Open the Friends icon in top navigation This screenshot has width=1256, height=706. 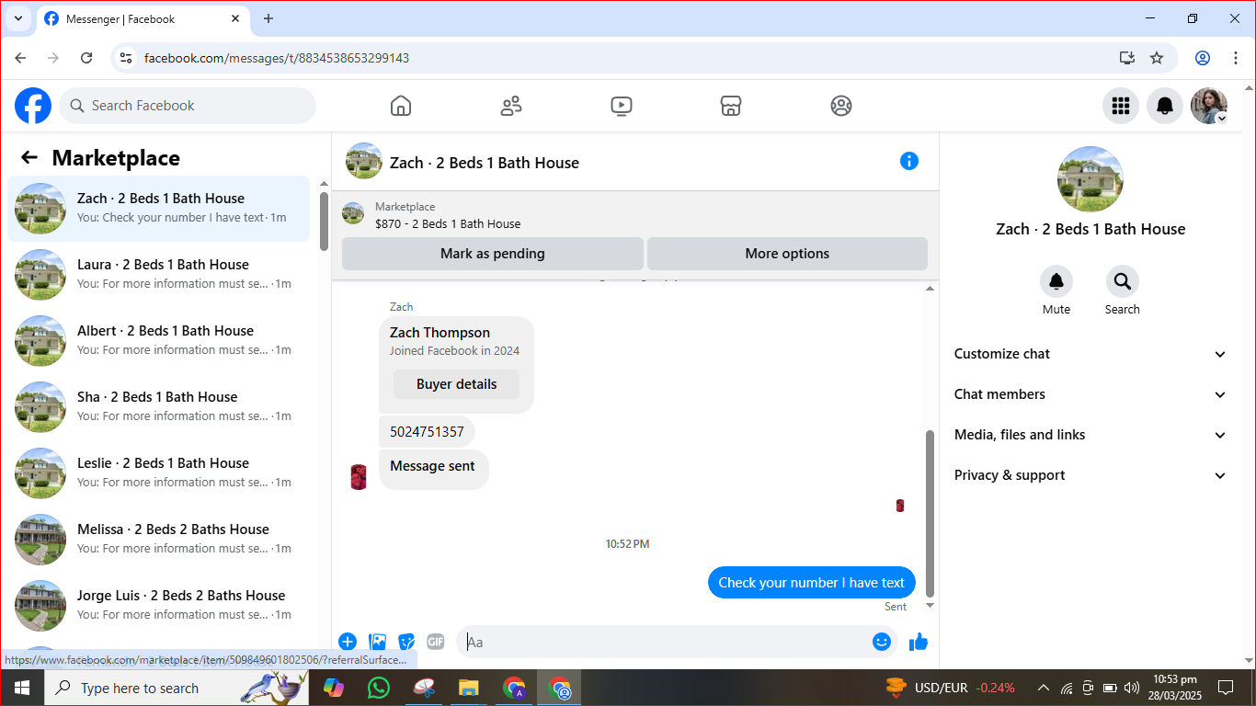pyautogui.click(x=511, y=106)
